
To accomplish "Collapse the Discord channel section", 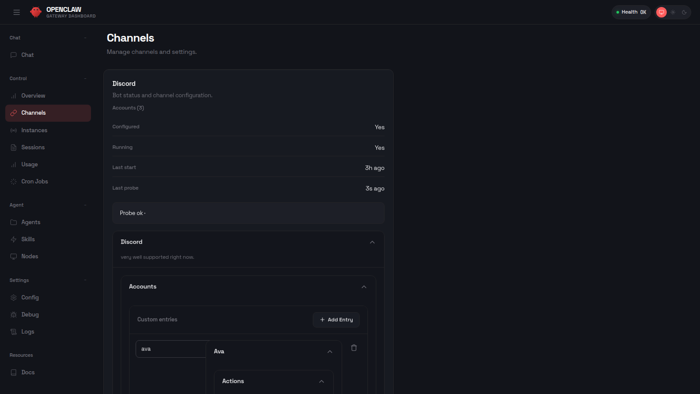I will click(x=372, y=242).
